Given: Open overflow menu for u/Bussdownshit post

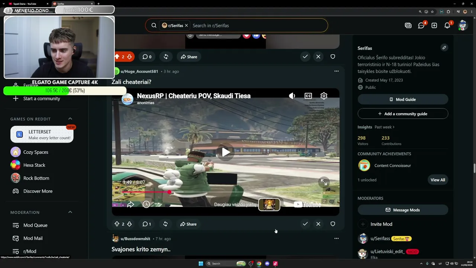Looking at the screenshot, I should (x=337, y=239).
